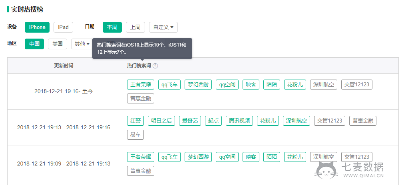The height and width of the screenshot is (185, 400).
Task: Click the 19:09 - 19:13 time range cell
Action: 64,164
